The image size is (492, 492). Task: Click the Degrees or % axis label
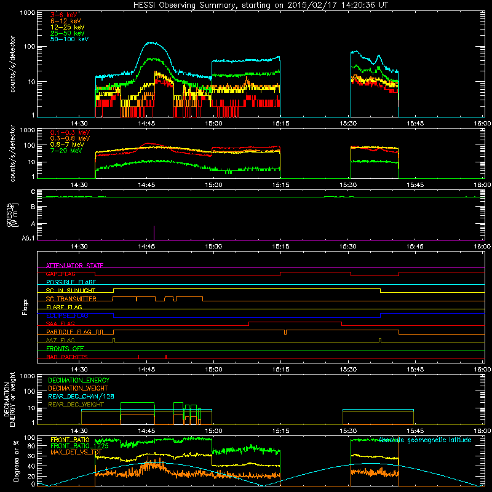pyautogui.click(x=16, y=461)
